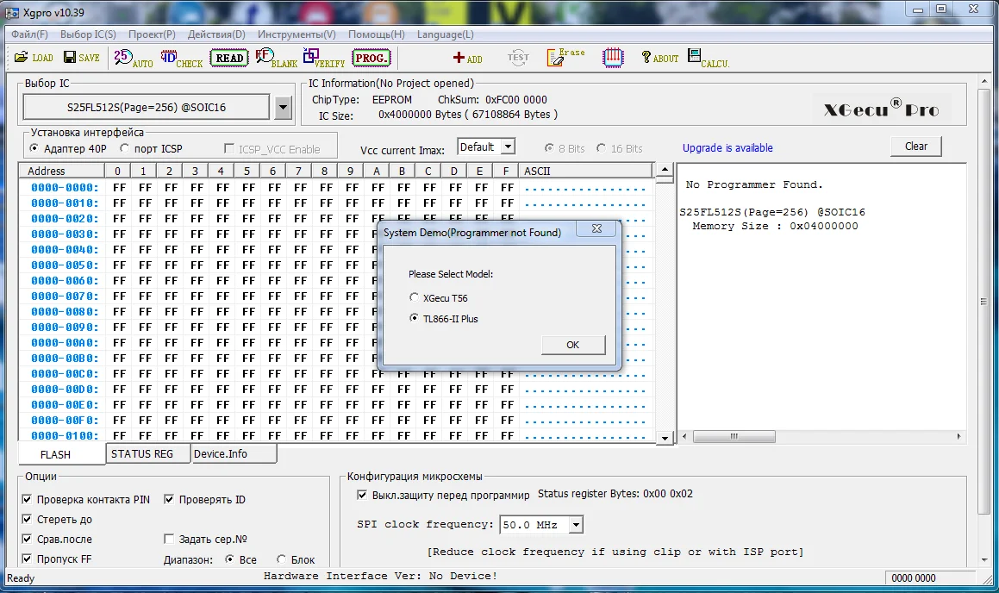The height and width of the screenshot is (593, 999).
Task: Enable Задать сер.№ checkbox
Action: (x=169, y=539)
